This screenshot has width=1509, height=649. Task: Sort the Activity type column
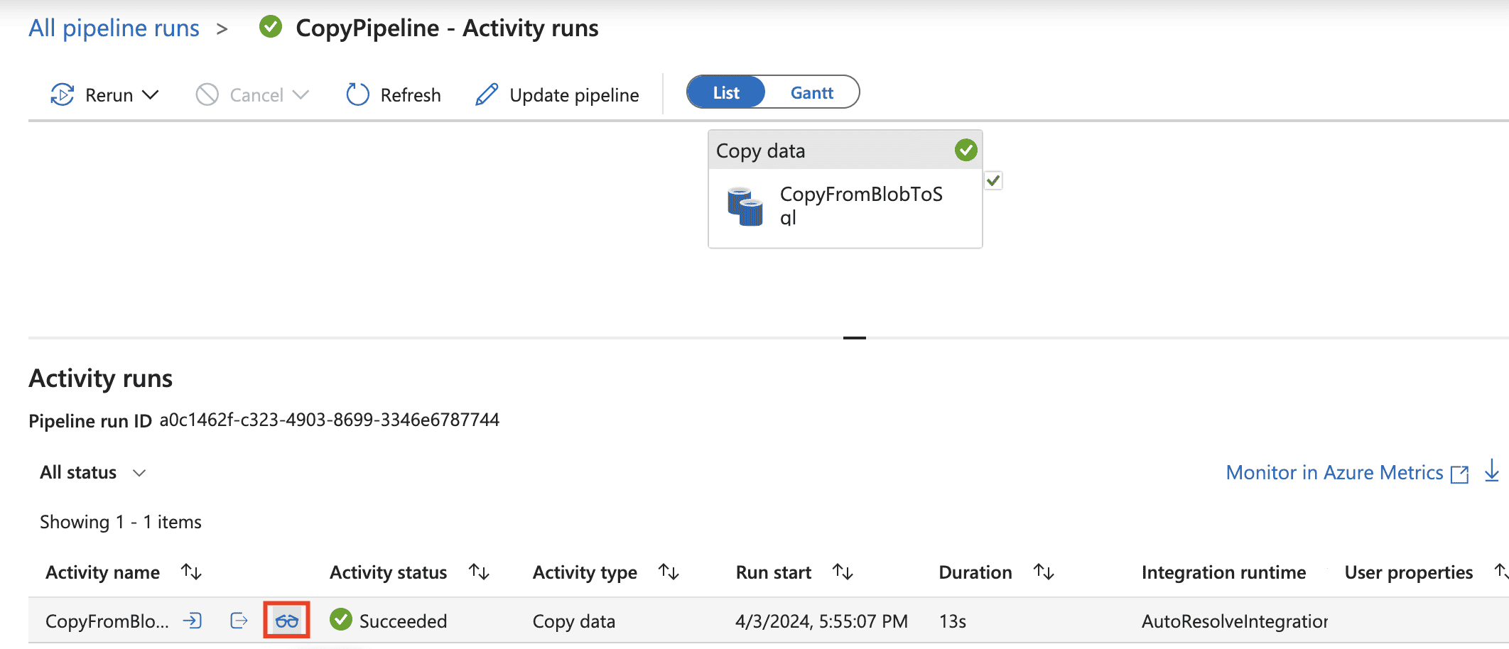[669, 572]
